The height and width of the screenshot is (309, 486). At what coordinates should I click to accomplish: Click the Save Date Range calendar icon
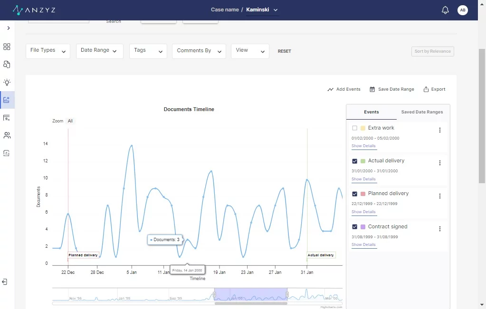[x=372, y=89]
